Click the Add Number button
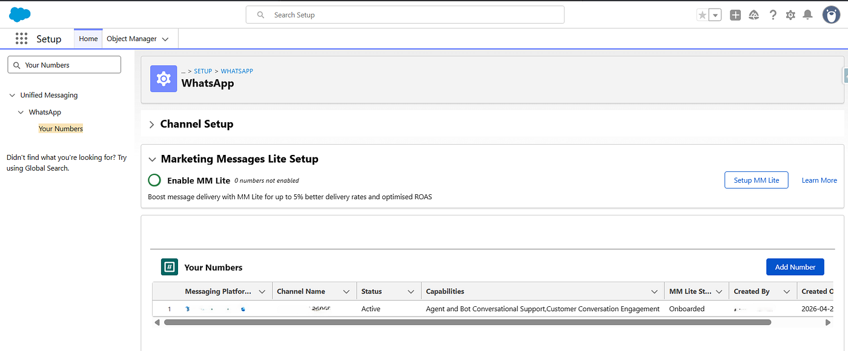848x351 pixels. coord(795,267)
